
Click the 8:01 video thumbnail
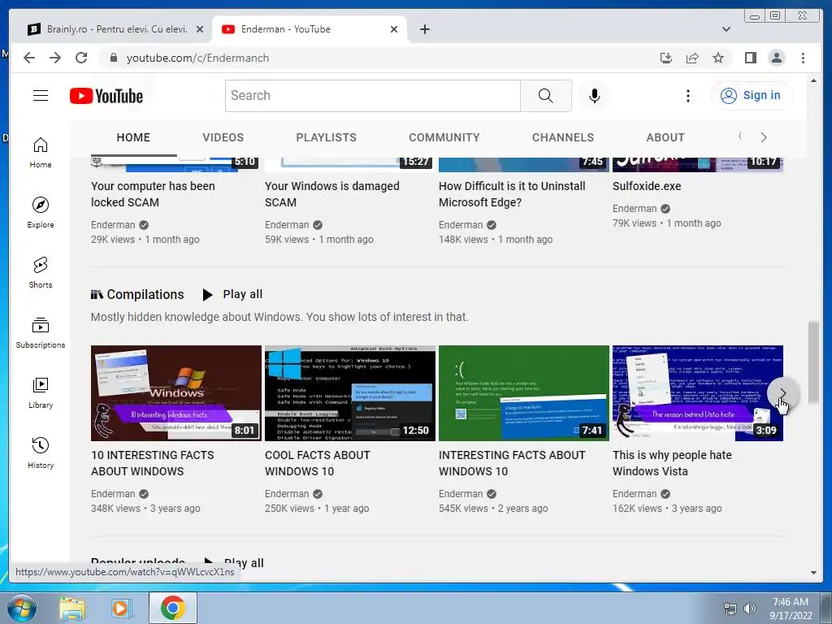point(176,393)
